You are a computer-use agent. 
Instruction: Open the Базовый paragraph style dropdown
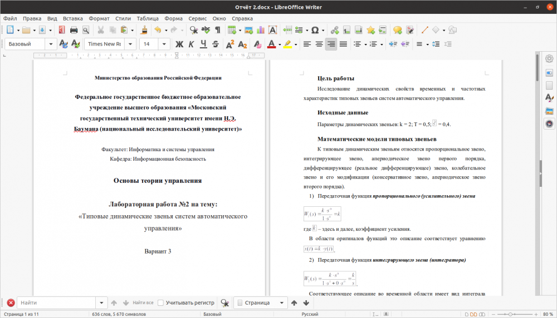point(51,44)
